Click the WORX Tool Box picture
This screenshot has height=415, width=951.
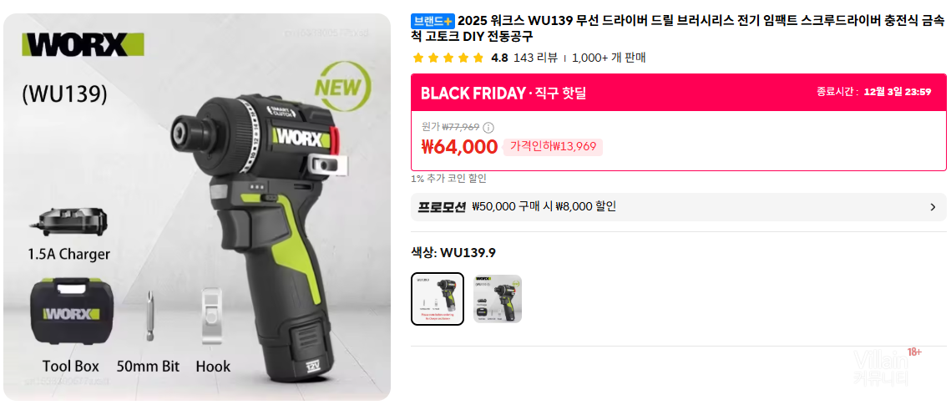click(68, 311)
